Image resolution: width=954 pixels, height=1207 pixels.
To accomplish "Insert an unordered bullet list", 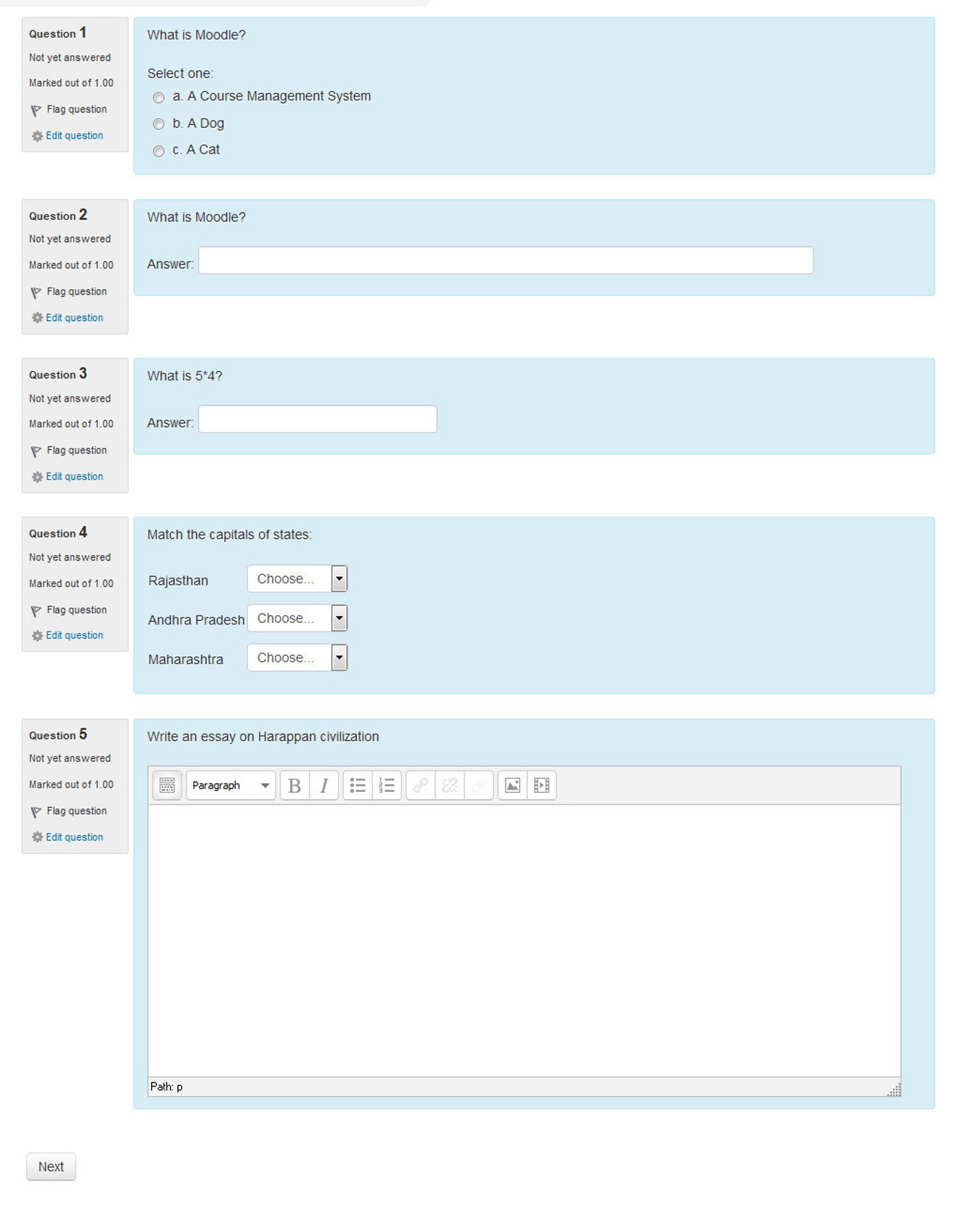I will pyautogui.click(x=357, y=785).
